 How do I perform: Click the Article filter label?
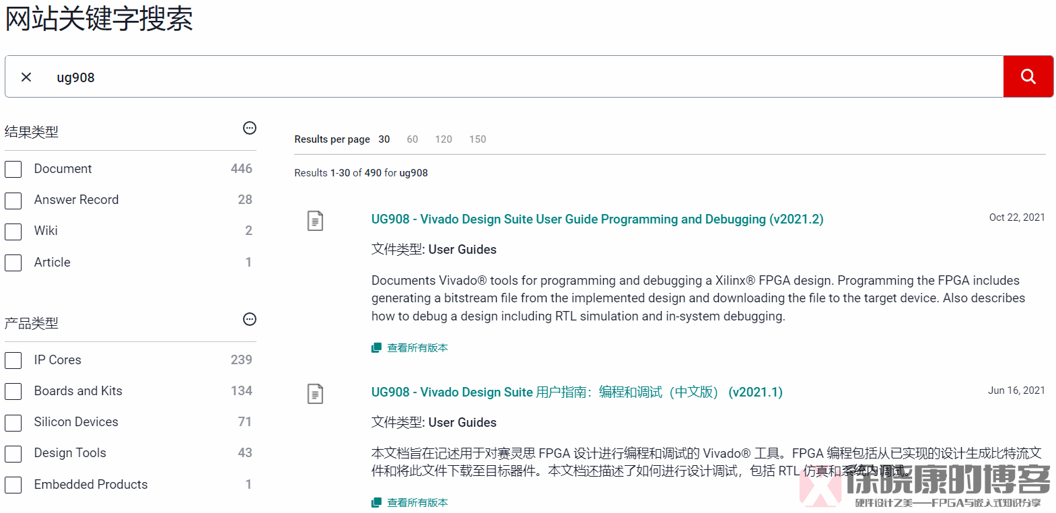52,263
